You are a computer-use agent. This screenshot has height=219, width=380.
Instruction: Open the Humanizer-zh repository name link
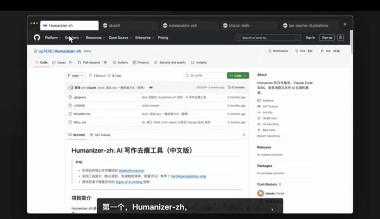[x=68, y=51]
